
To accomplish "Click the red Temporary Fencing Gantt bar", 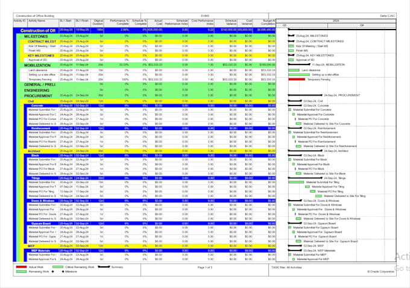I will (297, 79).
